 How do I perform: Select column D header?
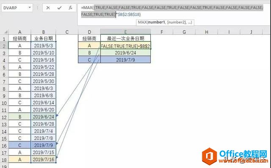[89, 32]
